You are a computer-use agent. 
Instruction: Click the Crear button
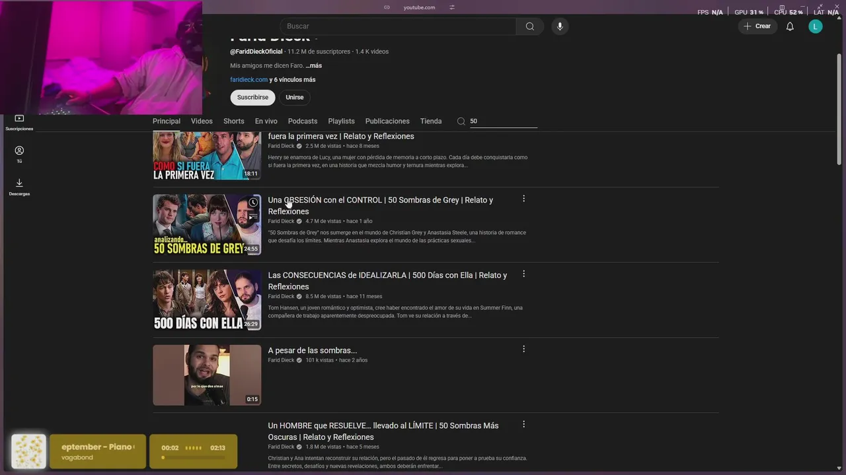click(x=757, y=26)
